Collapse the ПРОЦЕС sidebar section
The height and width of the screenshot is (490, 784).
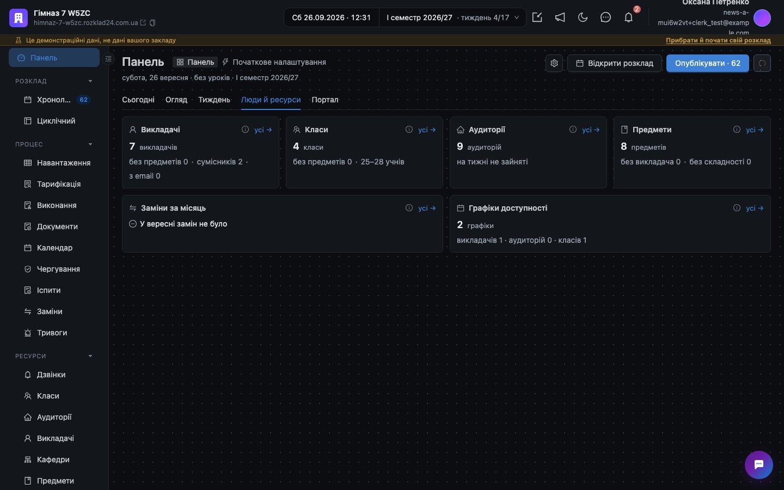[x=90, y=144]
